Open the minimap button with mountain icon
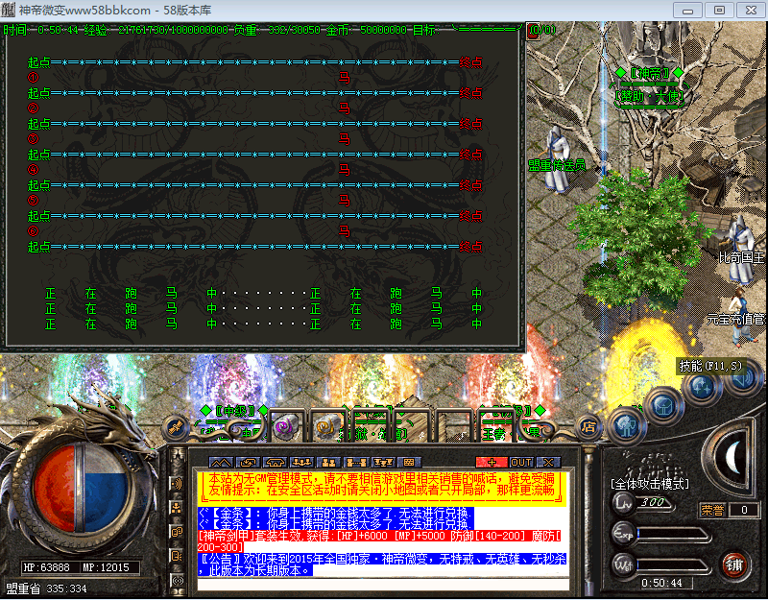This screenshot has height=600, width=768. click(x=221, y=463)
